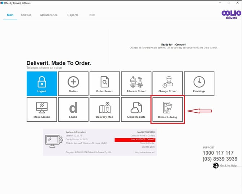Viewport: 242px width, 194px height.
Task: Click the DPos app icon in title bar
Action: [x=2, y=3]
